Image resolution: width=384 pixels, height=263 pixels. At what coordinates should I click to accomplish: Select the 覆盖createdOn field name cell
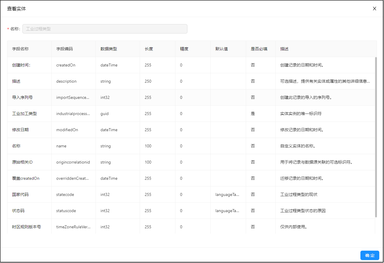[26, 178]
